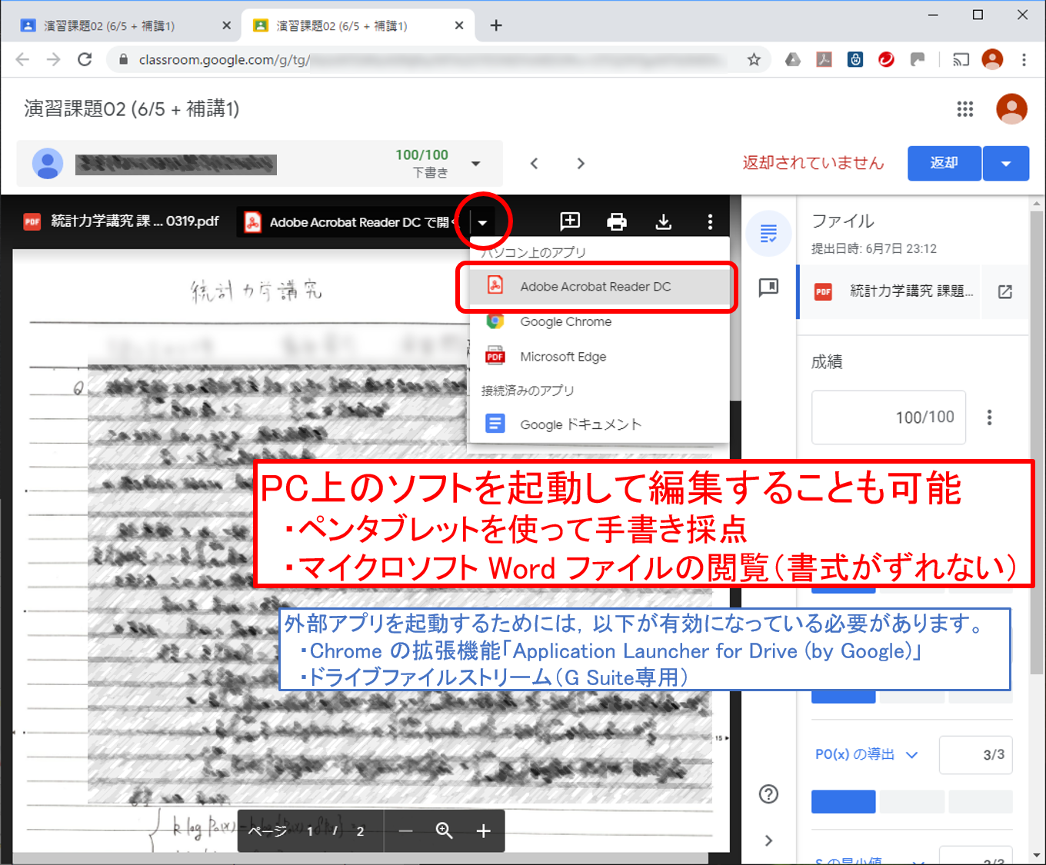Reset zoom with magnifier icon
Viewport: 1046px width, 865px height.
tap(444, 830)
